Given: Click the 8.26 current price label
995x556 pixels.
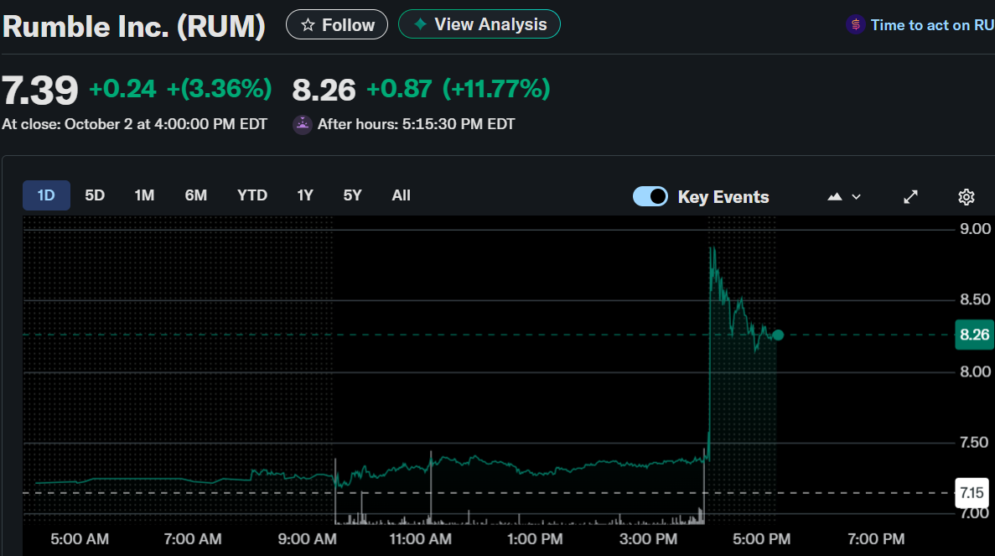Looking at the screenshot, I should pos(974,335).
